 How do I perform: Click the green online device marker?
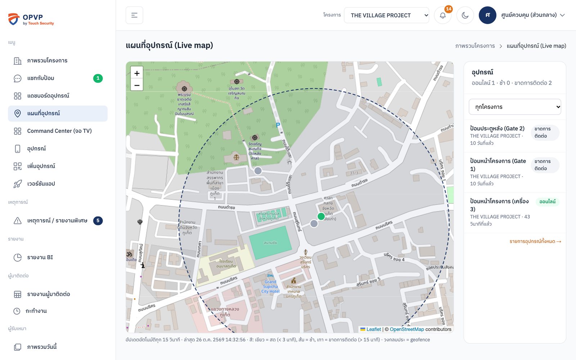321,216
